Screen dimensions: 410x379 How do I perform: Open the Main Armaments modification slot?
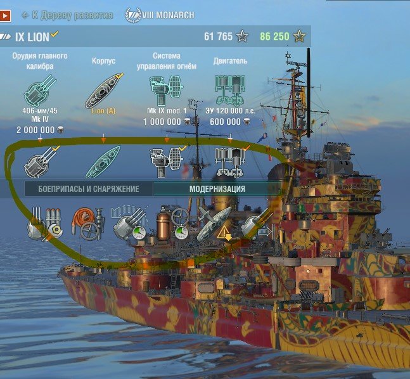pos(45,224)
